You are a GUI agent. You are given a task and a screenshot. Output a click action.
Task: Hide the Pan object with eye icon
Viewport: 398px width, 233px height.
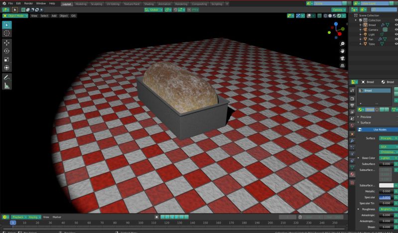396,39
